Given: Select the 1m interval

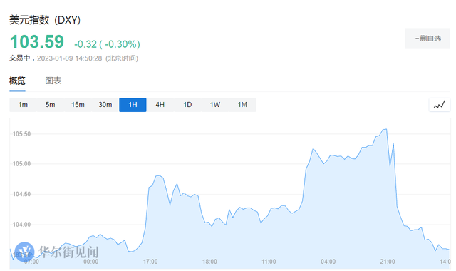Looking at the screenshot, I should (23, 105).
